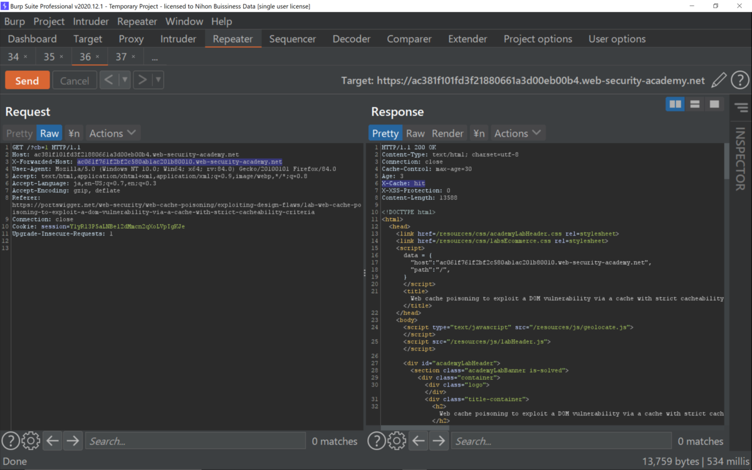Go to previous Request search match
Viewport: 752px width, 470px height.
53,441
